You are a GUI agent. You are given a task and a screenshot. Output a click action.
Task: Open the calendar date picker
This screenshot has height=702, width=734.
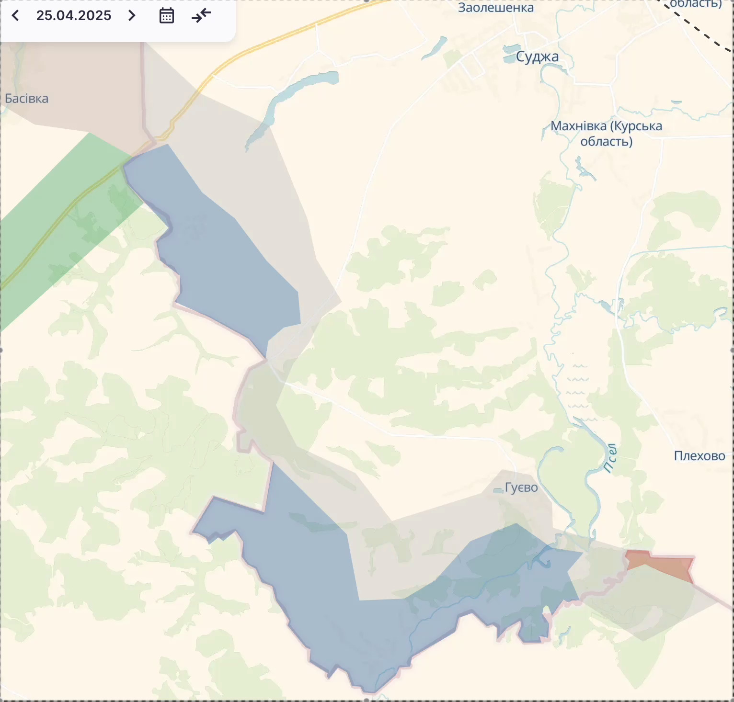[166, 16]
